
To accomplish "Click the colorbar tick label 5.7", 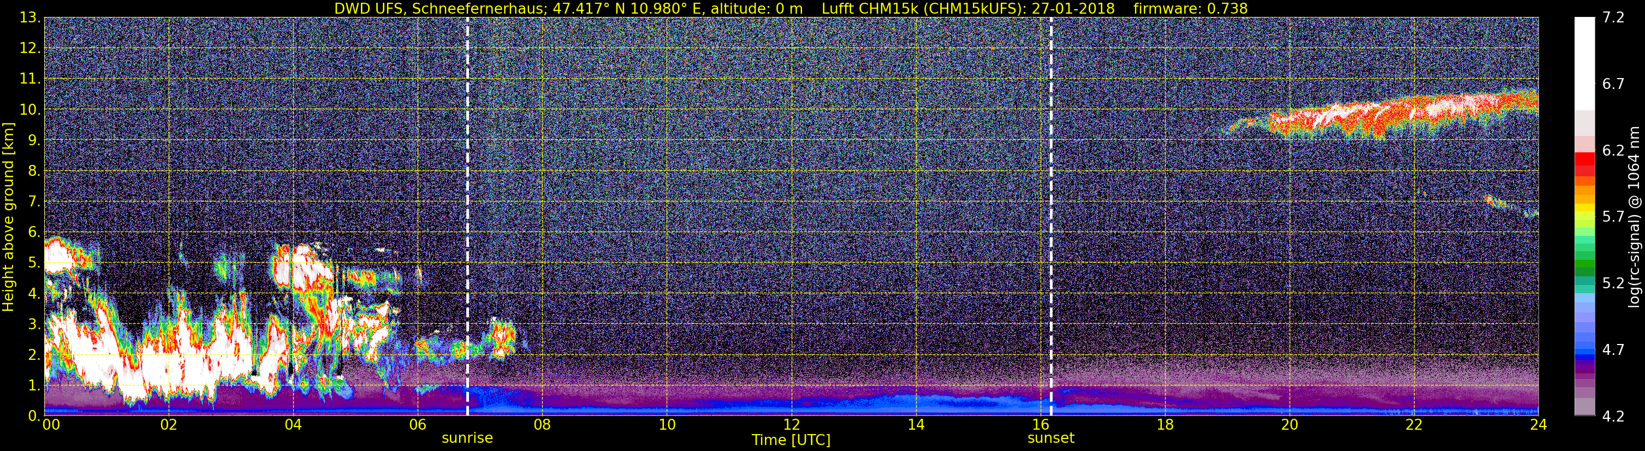I will (x=1613, y=217).
